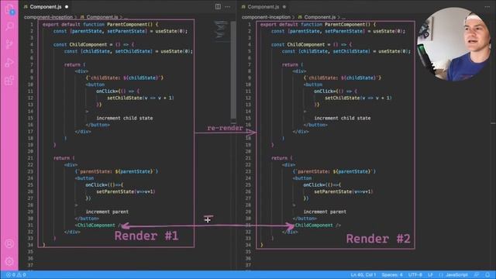
Task: Click the presenter webcam thumbnail
Action: (454, 44)
